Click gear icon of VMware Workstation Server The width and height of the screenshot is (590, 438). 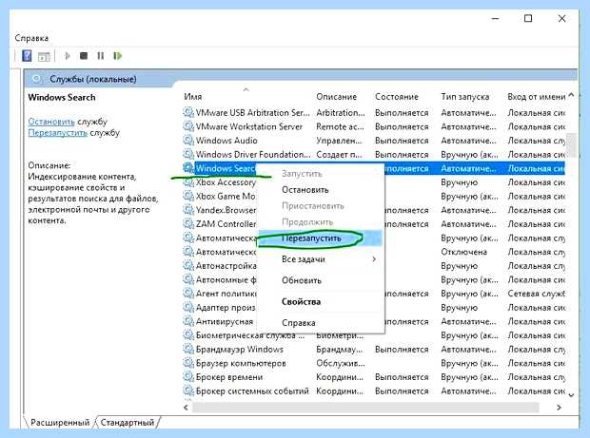point(188,126)
